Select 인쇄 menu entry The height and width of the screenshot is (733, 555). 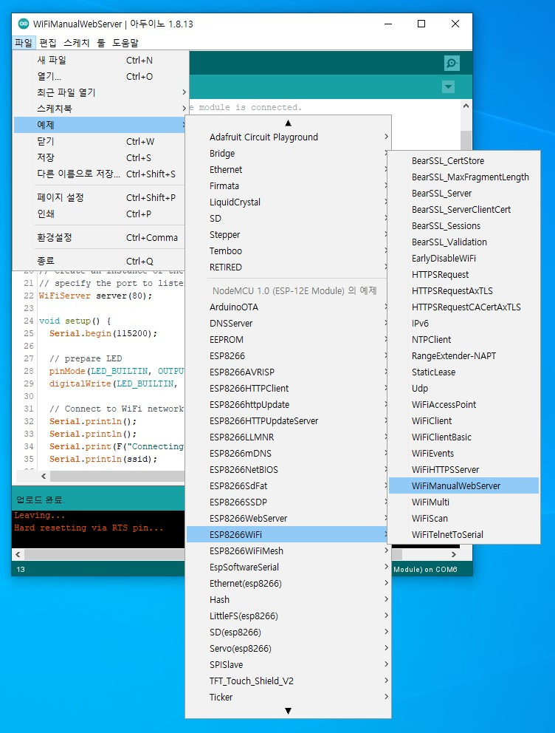[100, 214]
